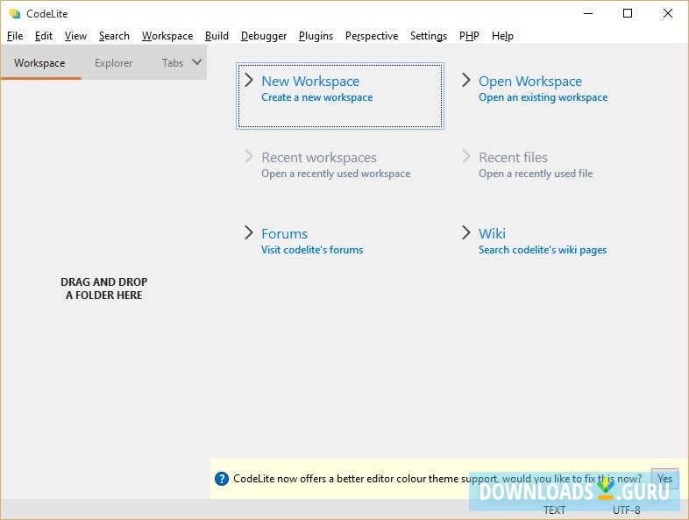Screen dimensions: 689x520
Task: Click the Open Workspace link
Action: tap(530, 82)
